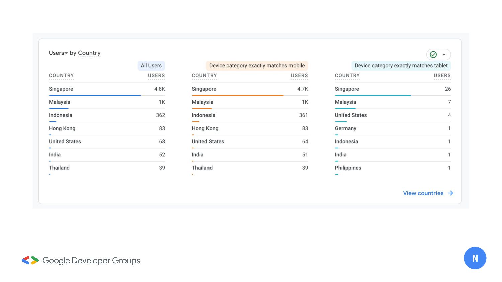Select the tablet device category chip

tap(401, 66)
